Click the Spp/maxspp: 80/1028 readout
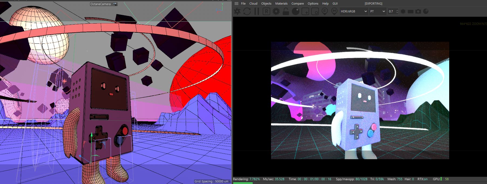 [x=351, y=179]
